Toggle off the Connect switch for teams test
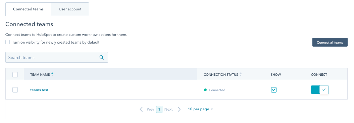 [x=320, y=89]
